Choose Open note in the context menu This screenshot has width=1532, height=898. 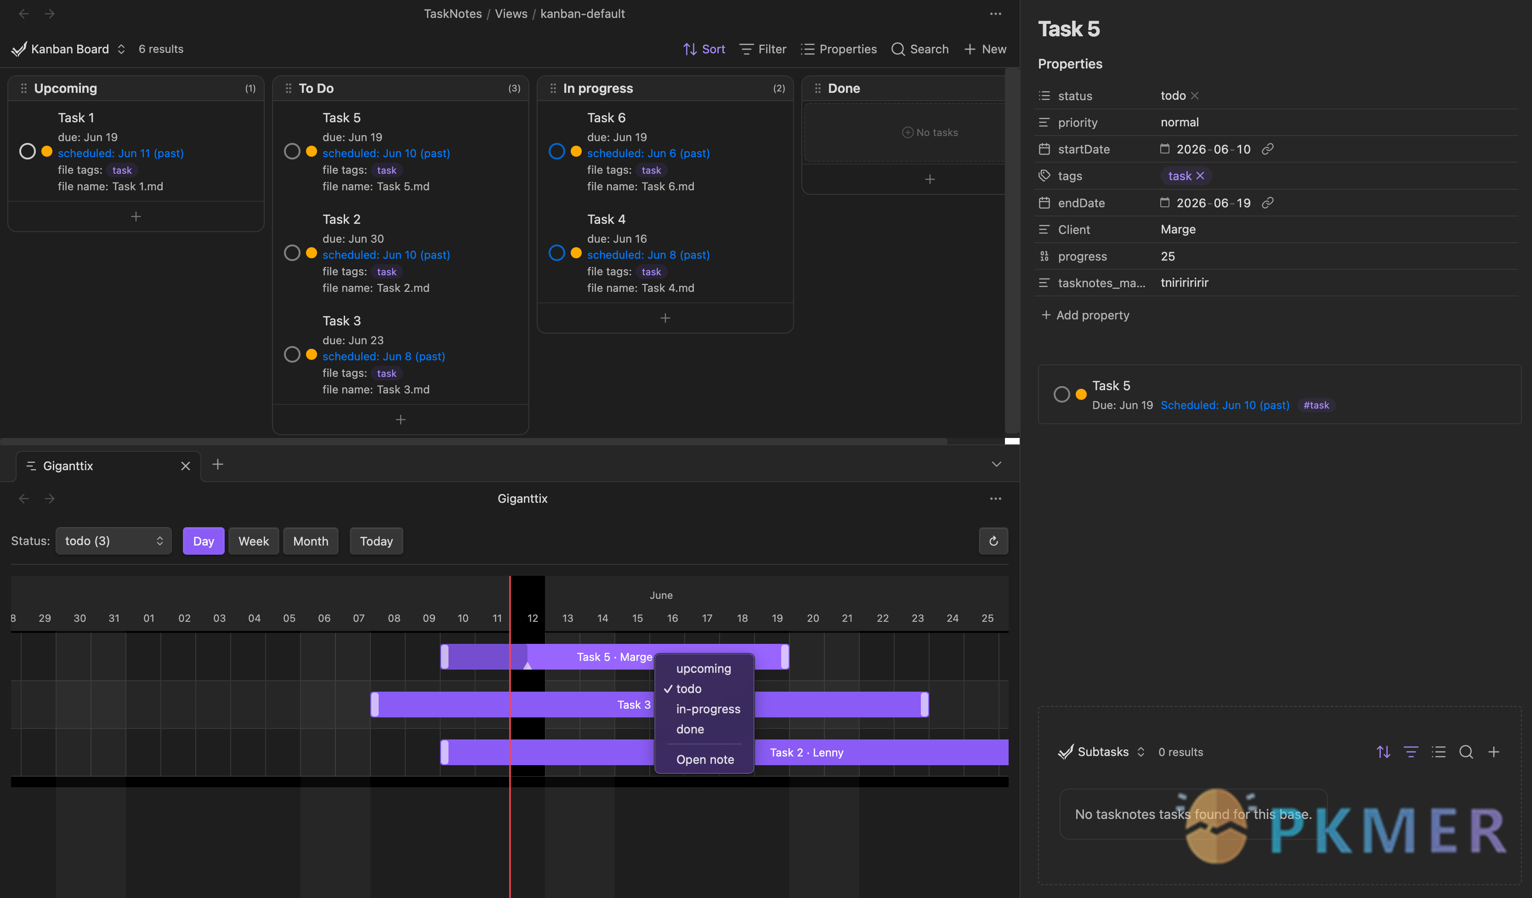704,759
